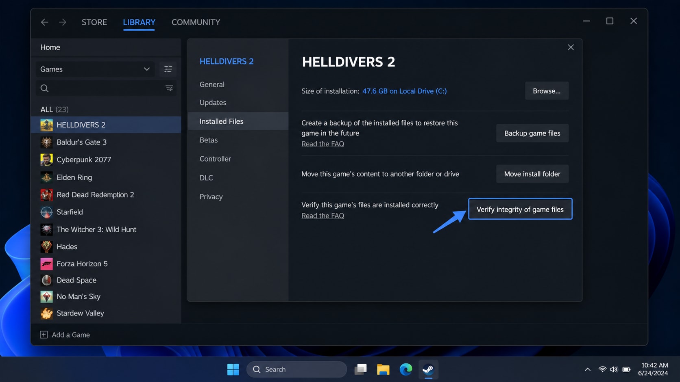Click Move install folder button
Screen dimensions: 680x382
[x=532, y=174]
